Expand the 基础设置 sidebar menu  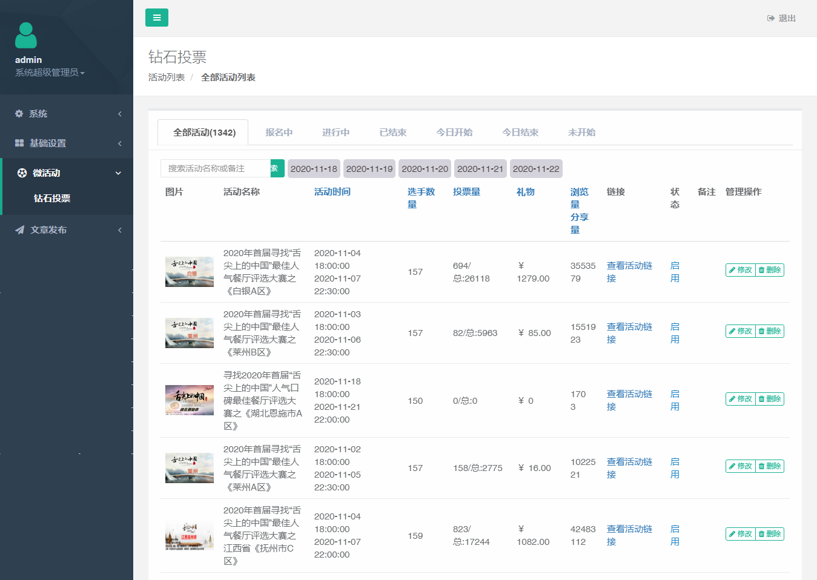(67, 143)
